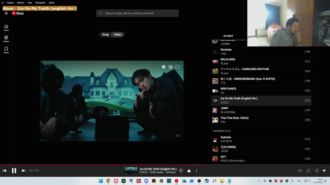Open video settings gear icon

[163, 67]
